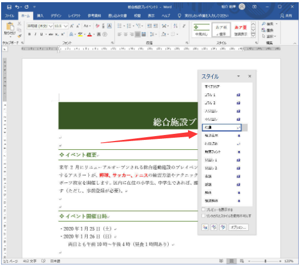Open the font name dropdown

pyautogui.click(x=51, y=26)
